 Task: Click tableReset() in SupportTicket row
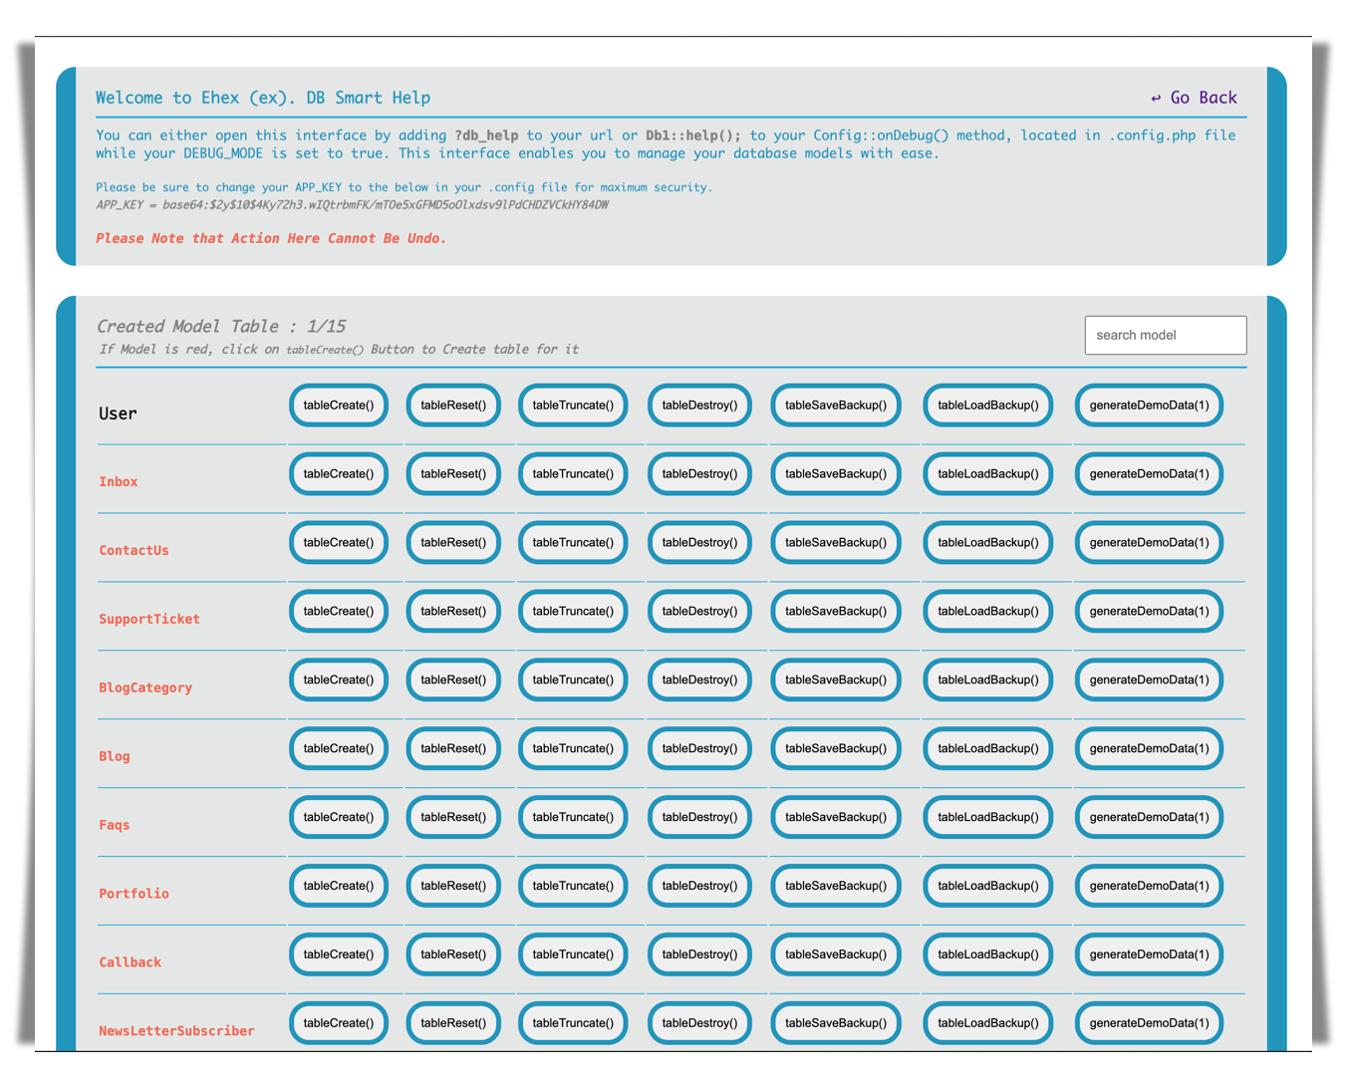(x=453, y=612)
